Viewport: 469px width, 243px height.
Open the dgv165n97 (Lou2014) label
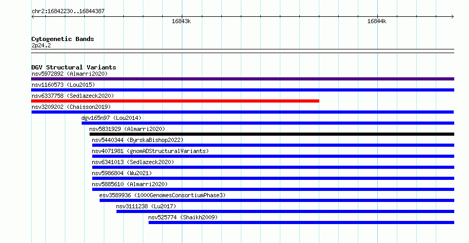click(x=111, y=118)
